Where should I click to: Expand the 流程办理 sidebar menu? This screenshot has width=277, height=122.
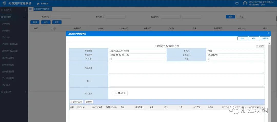pyautogui.click(x=14, y=10)
